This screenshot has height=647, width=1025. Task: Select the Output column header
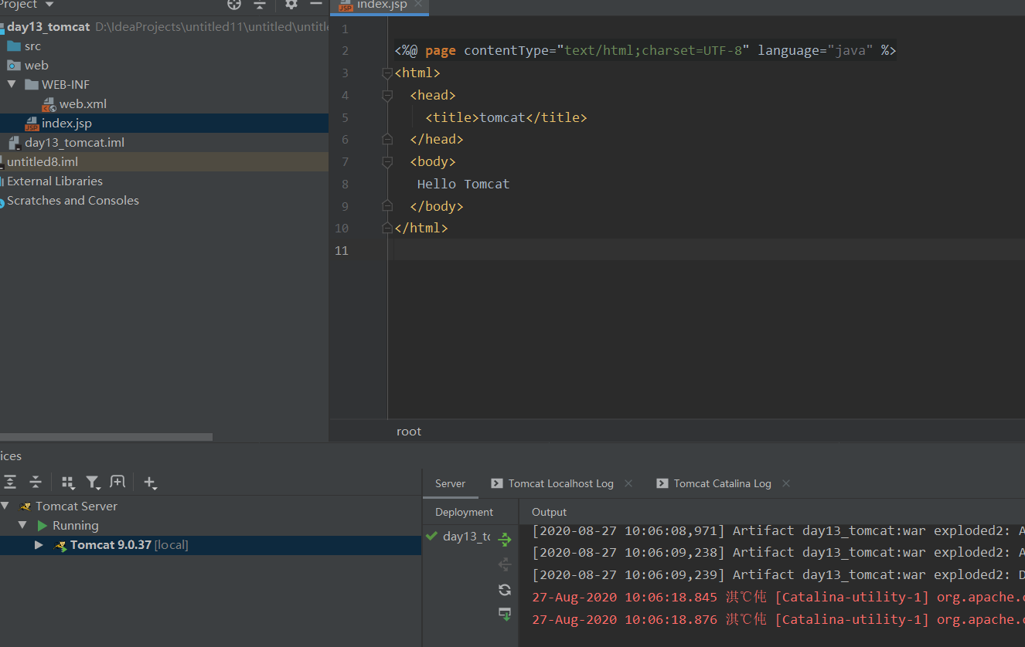[550, 512]
